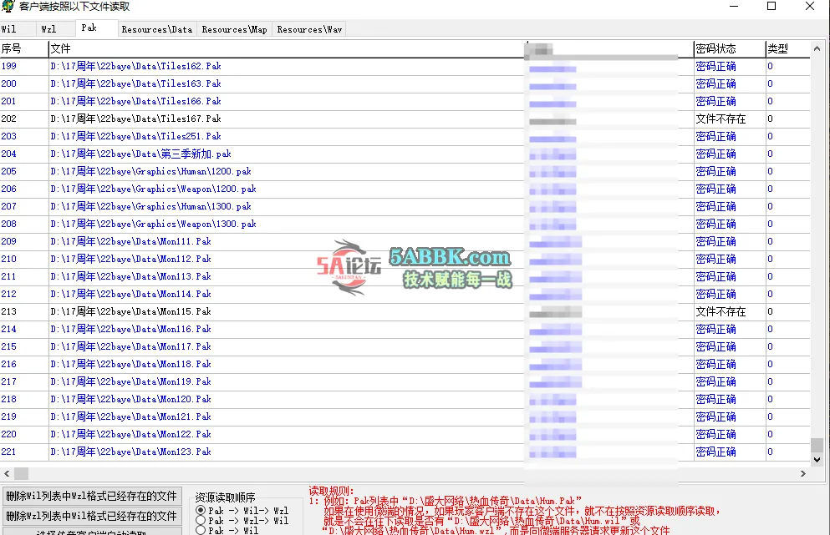
Task: Click sequence number 221
Action: tap(8, 452)
